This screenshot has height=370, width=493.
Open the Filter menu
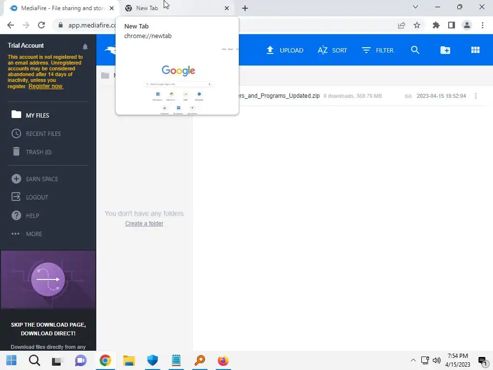[377, 50]
